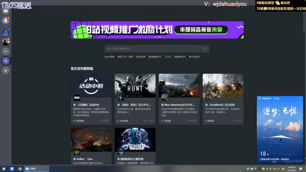Click the War Selection官方中文 title

point(179,105)
